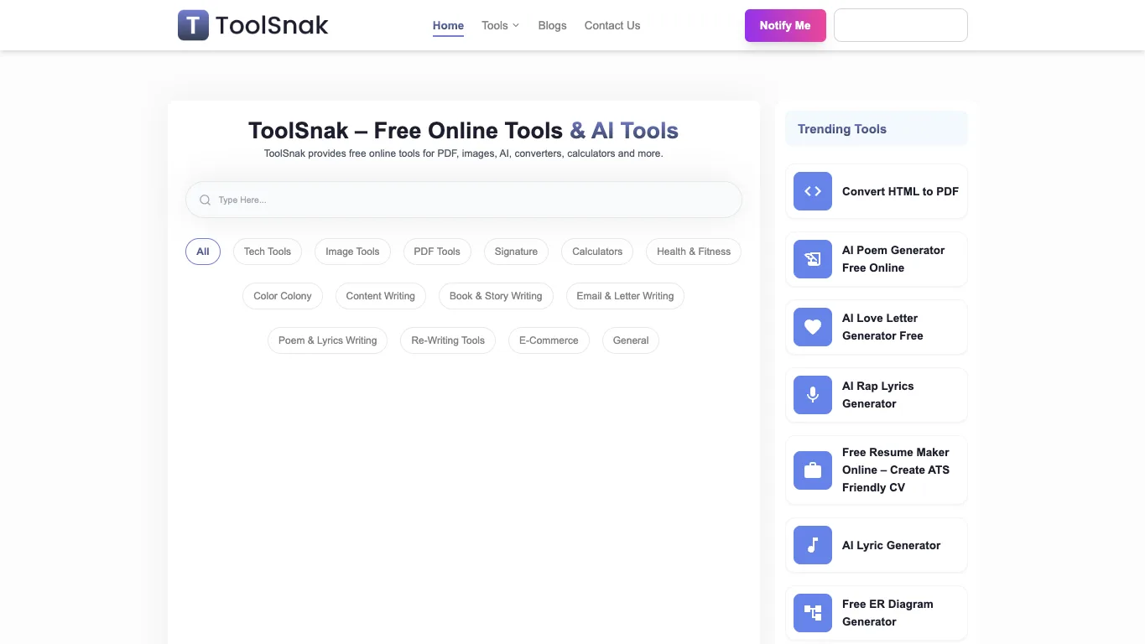Select Poem & Lyrics Writing chip
Screen dimensions: 1145x644
pos(328,340)
